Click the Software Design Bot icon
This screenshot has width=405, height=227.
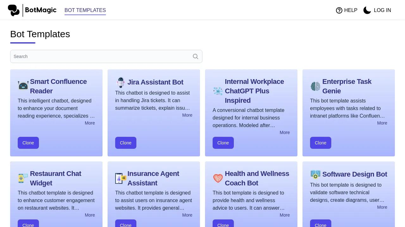pos(315,174)
